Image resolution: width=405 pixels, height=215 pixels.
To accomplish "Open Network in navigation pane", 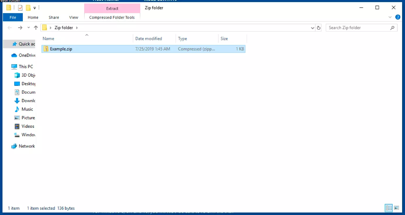I will [23, 146].
